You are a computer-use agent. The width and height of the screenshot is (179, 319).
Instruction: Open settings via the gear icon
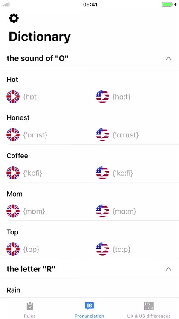(x=14, y=18)
